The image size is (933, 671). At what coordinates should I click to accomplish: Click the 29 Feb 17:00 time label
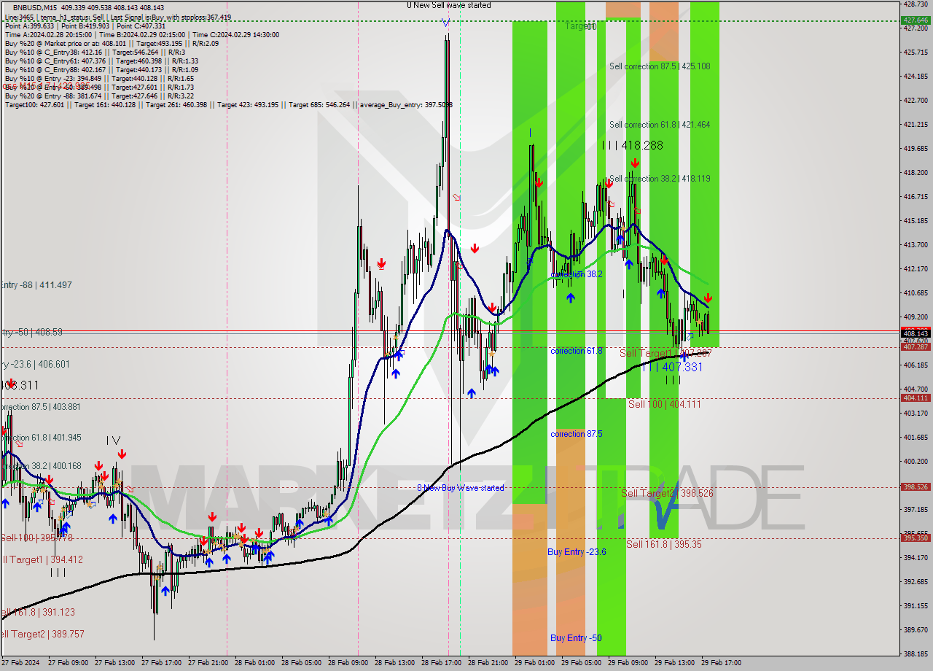721,663
